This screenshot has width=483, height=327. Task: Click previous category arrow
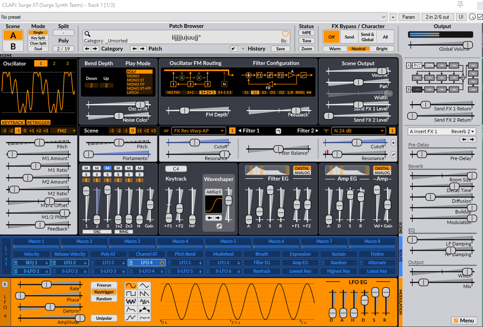pos(87,49)
